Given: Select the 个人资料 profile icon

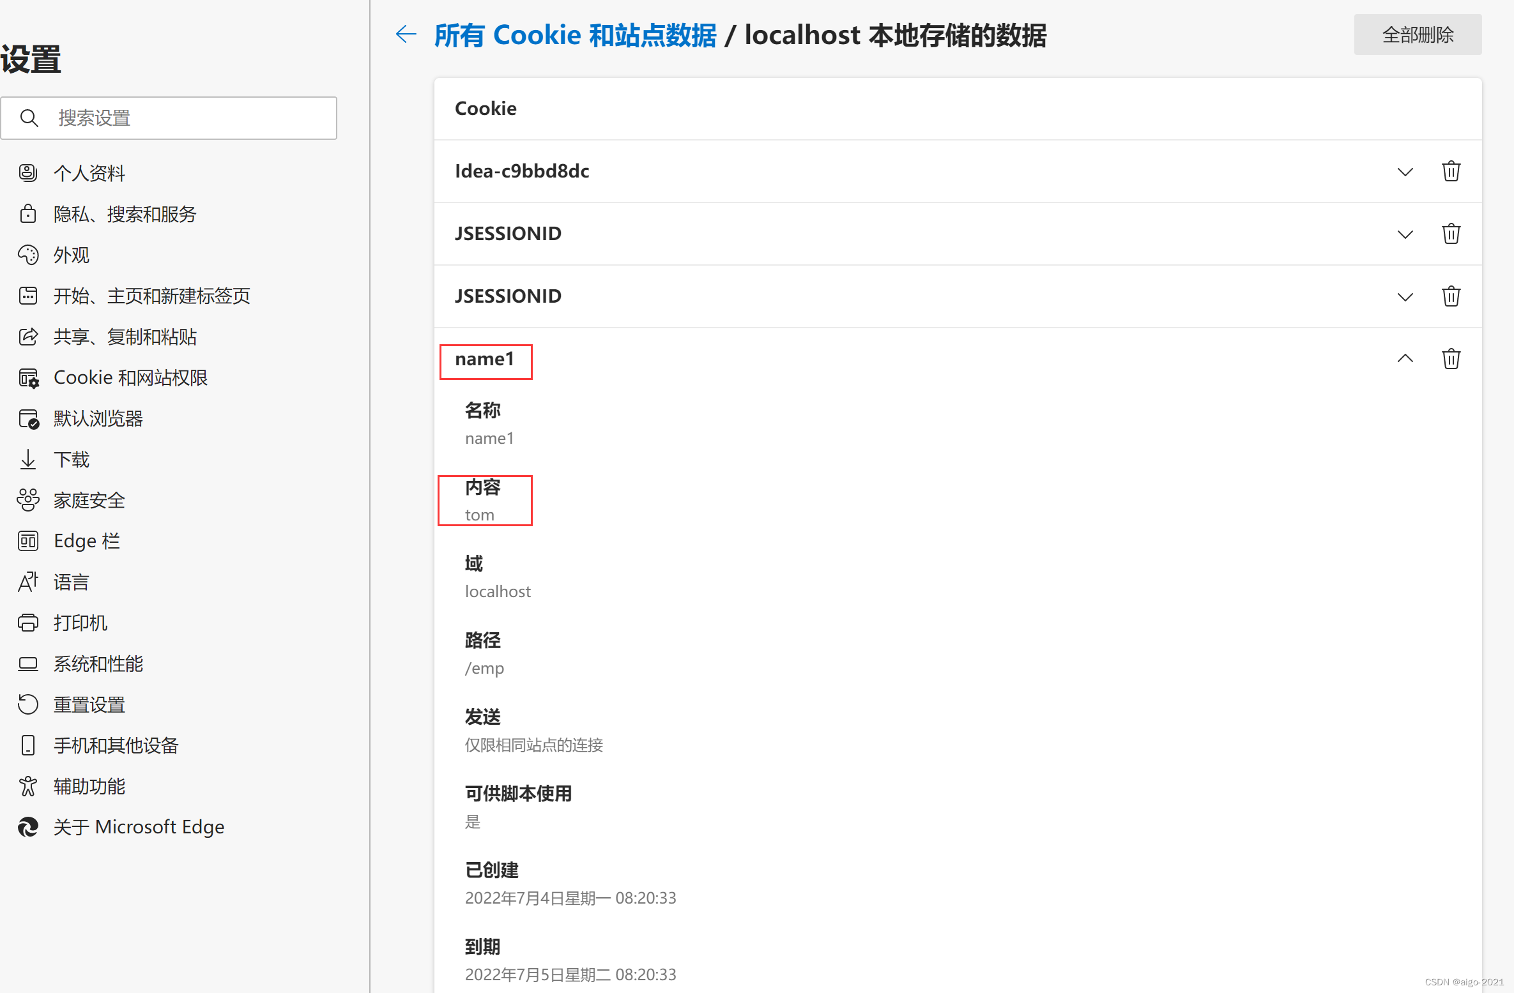Looking at the screenshot, I should tap(28, 172).
